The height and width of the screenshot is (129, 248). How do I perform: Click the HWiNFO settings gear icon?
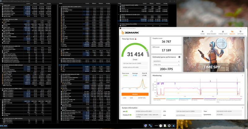click(x=169, y=126)
